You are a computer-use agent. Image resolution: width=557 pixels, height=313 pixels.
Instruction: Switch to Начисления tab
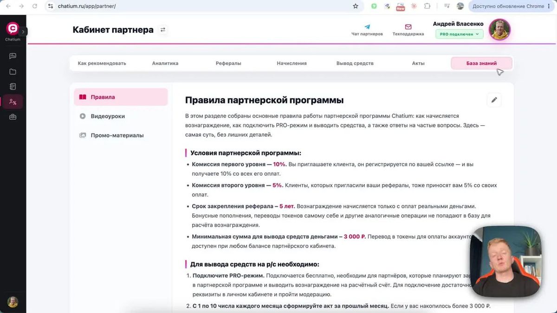coord(291,63)
